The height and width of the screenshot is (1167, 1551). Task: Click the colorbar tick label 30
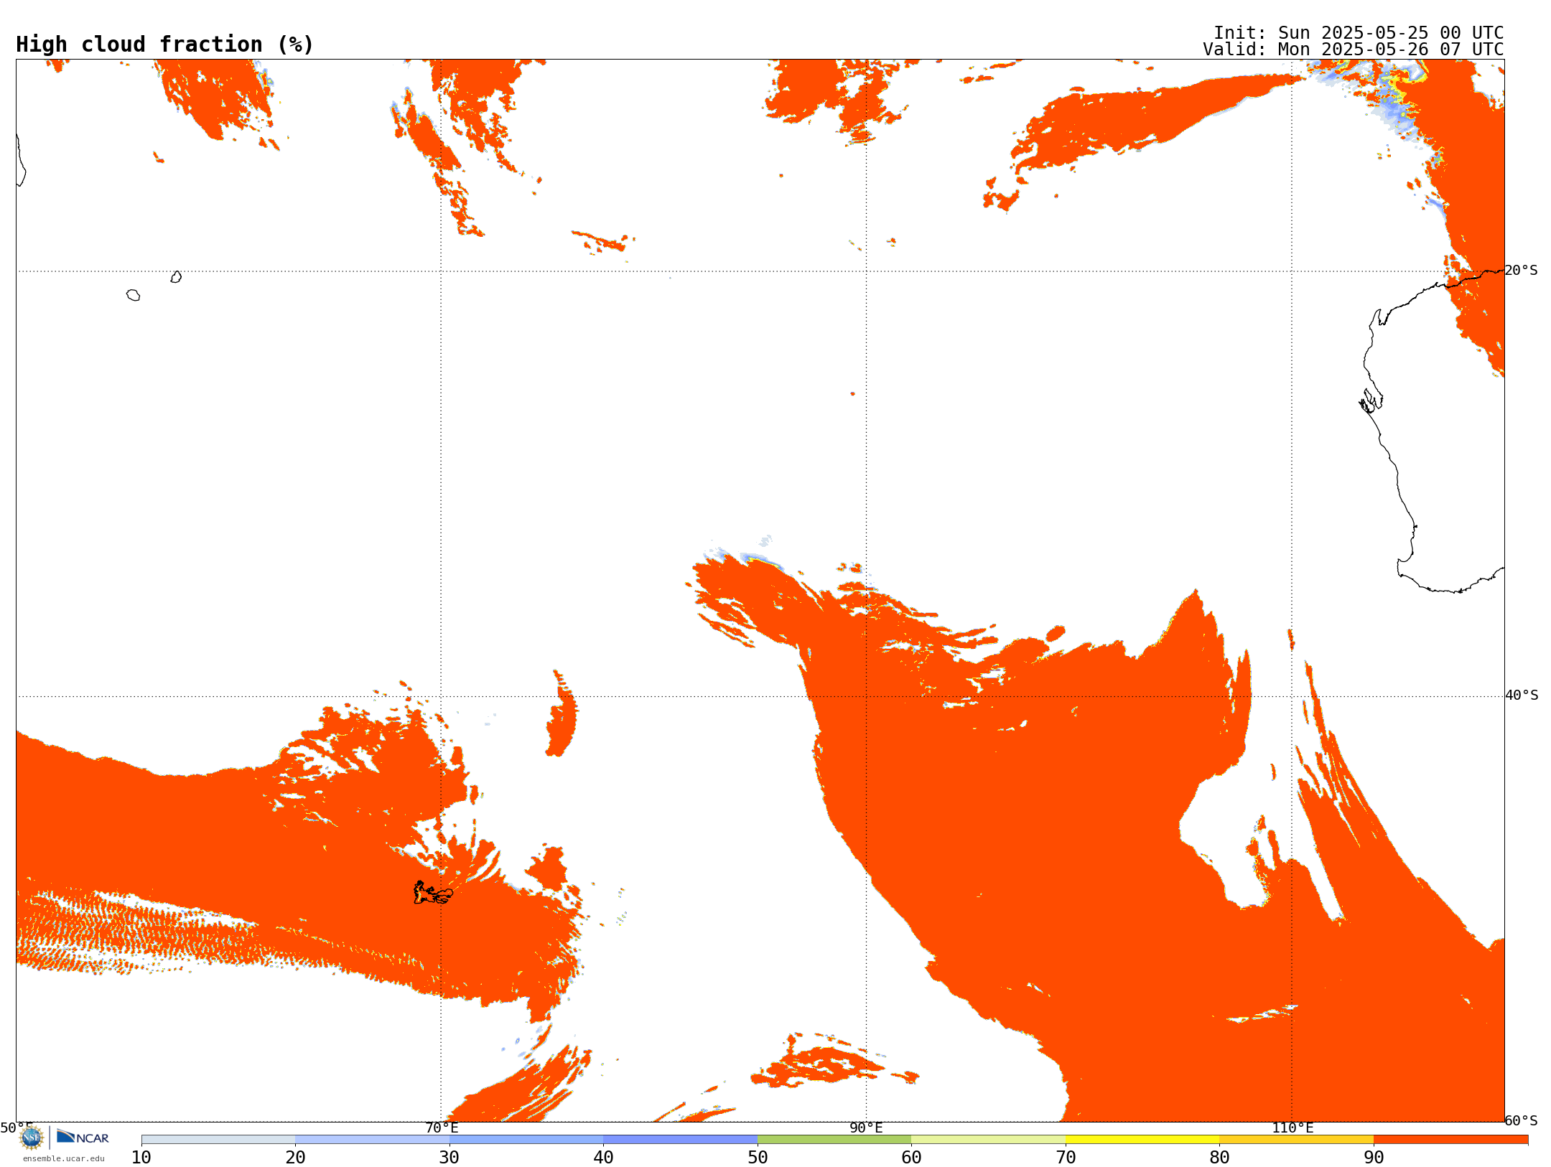pyautogui.click(x=450, y=1158)
